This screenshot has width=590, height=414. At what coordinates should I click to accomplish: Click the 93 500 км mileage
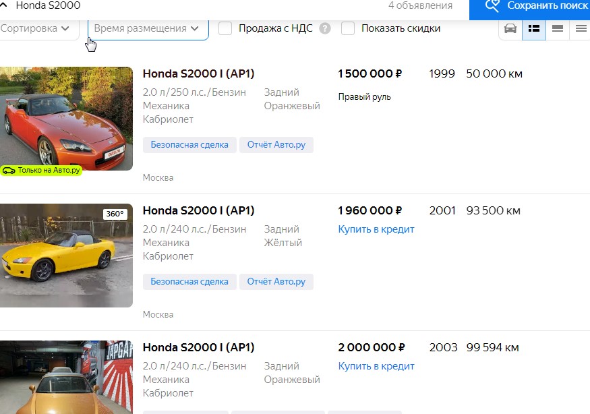[x=494, y=211]
